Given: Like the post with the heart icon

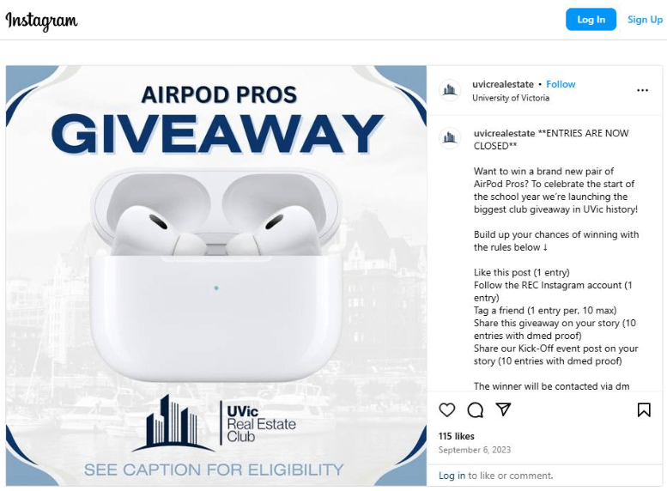Looking at the screenshot, I should pyautogui.click(x=446, y=409).
